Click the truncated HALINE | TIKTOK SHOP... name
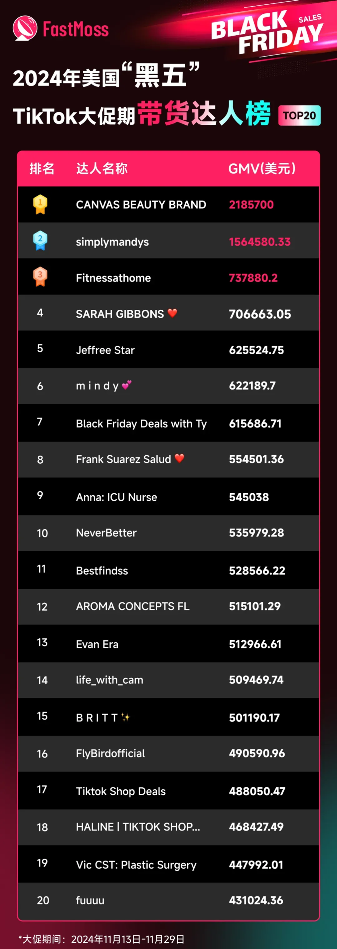The width and height of the screenshot is (337, 949). [x=138, y=827]
